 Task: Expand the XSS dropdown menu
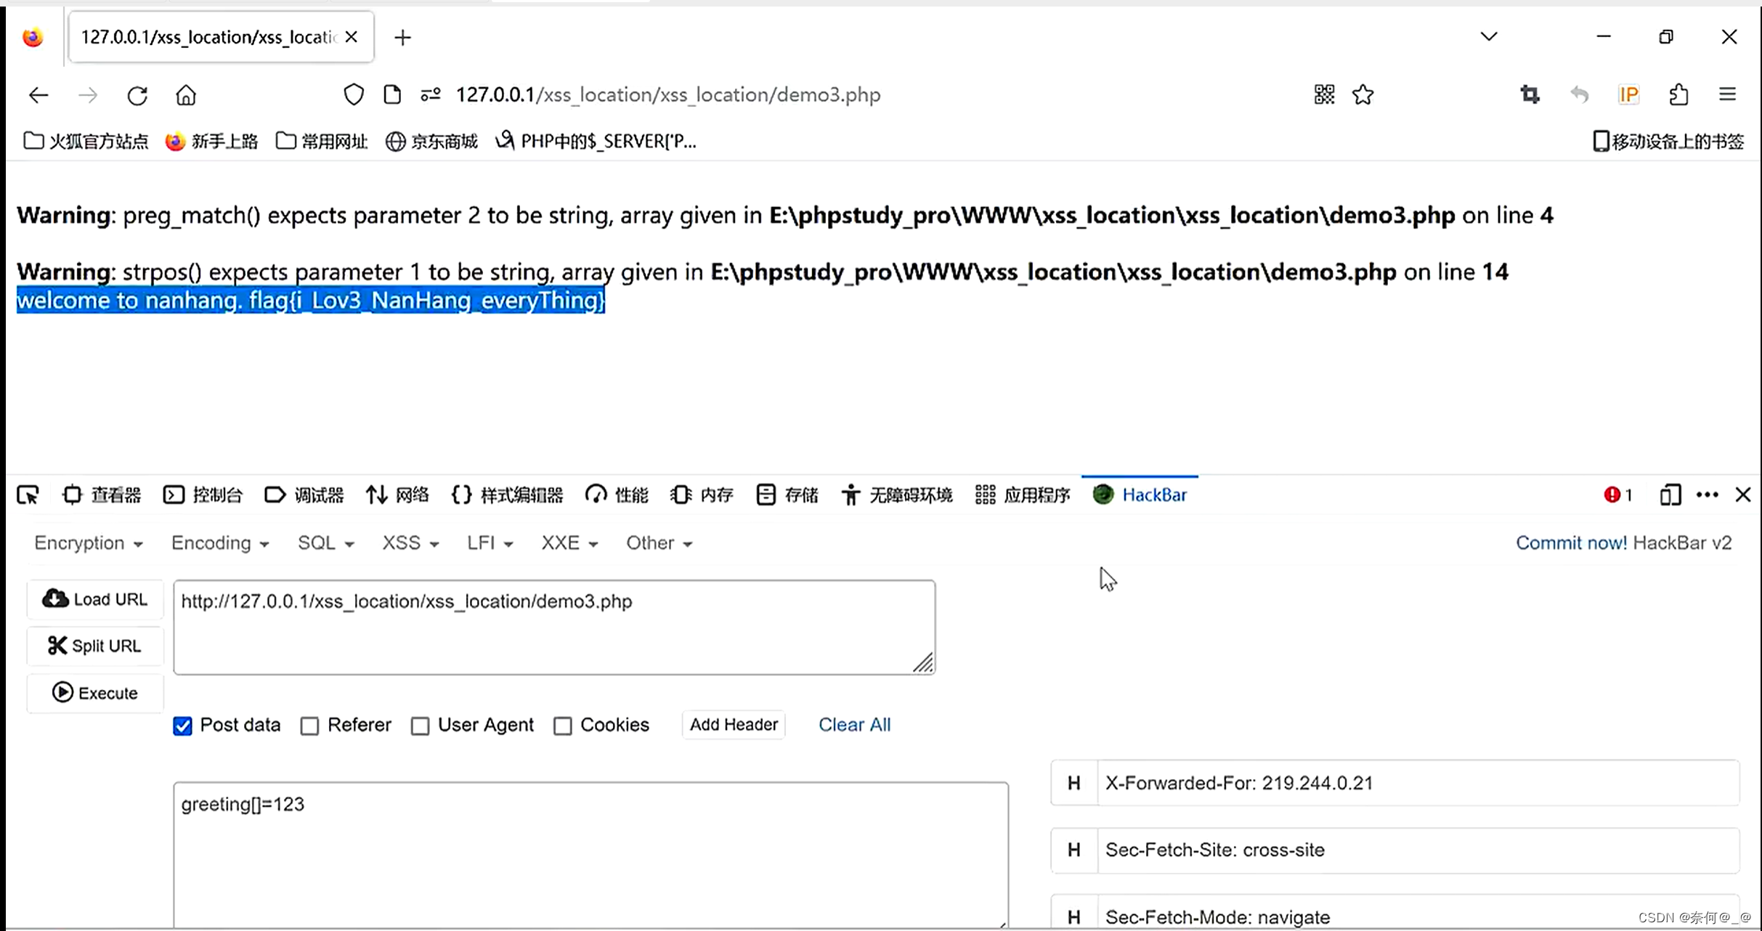[410, 543]
